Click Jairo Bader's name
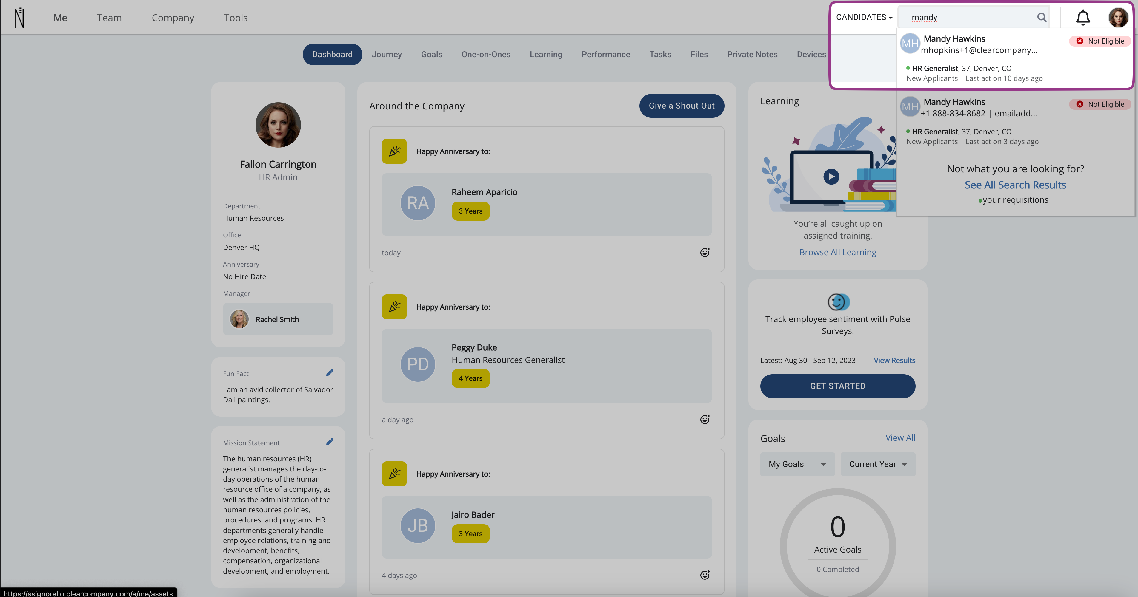1138x597 pixels. [x=473, y=514]
